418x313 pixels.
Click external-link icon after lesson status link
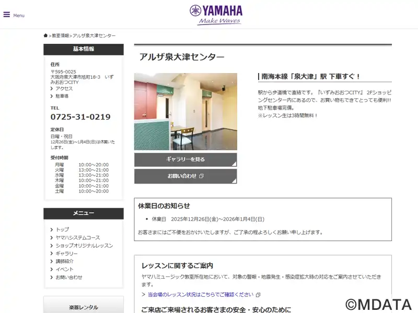tap(258, 295)
